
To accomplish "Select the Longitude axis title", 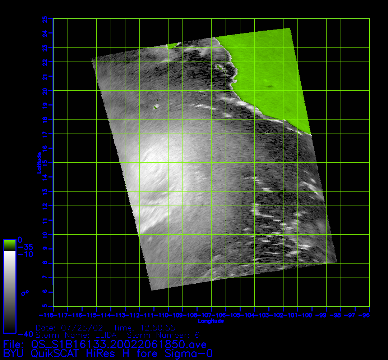I will (x=211, y=321).
